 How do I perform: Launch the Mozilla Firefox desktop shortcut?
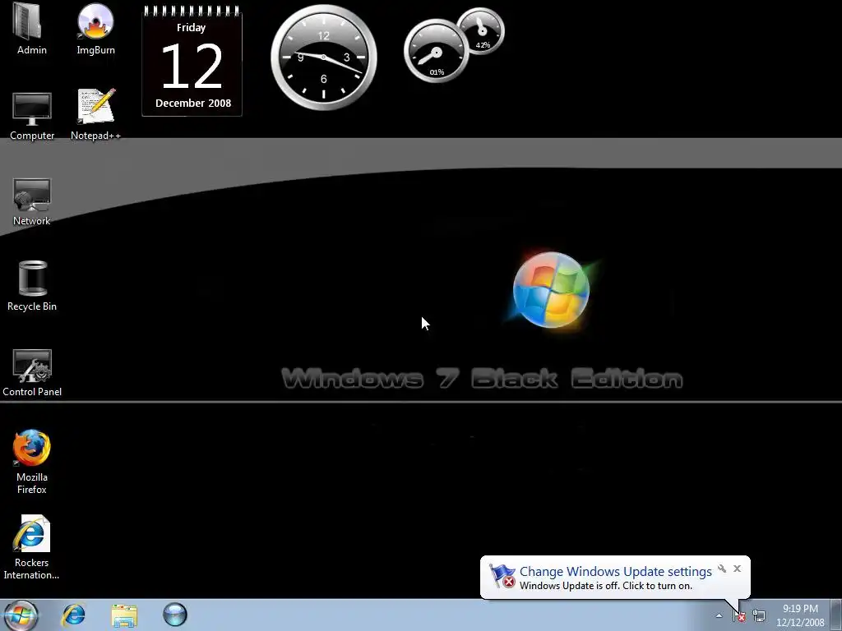(32, 462)
